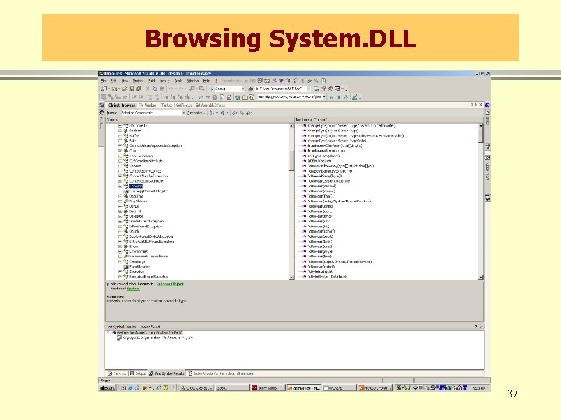
Task: Expand the Console class node
Action: (120, 166)
